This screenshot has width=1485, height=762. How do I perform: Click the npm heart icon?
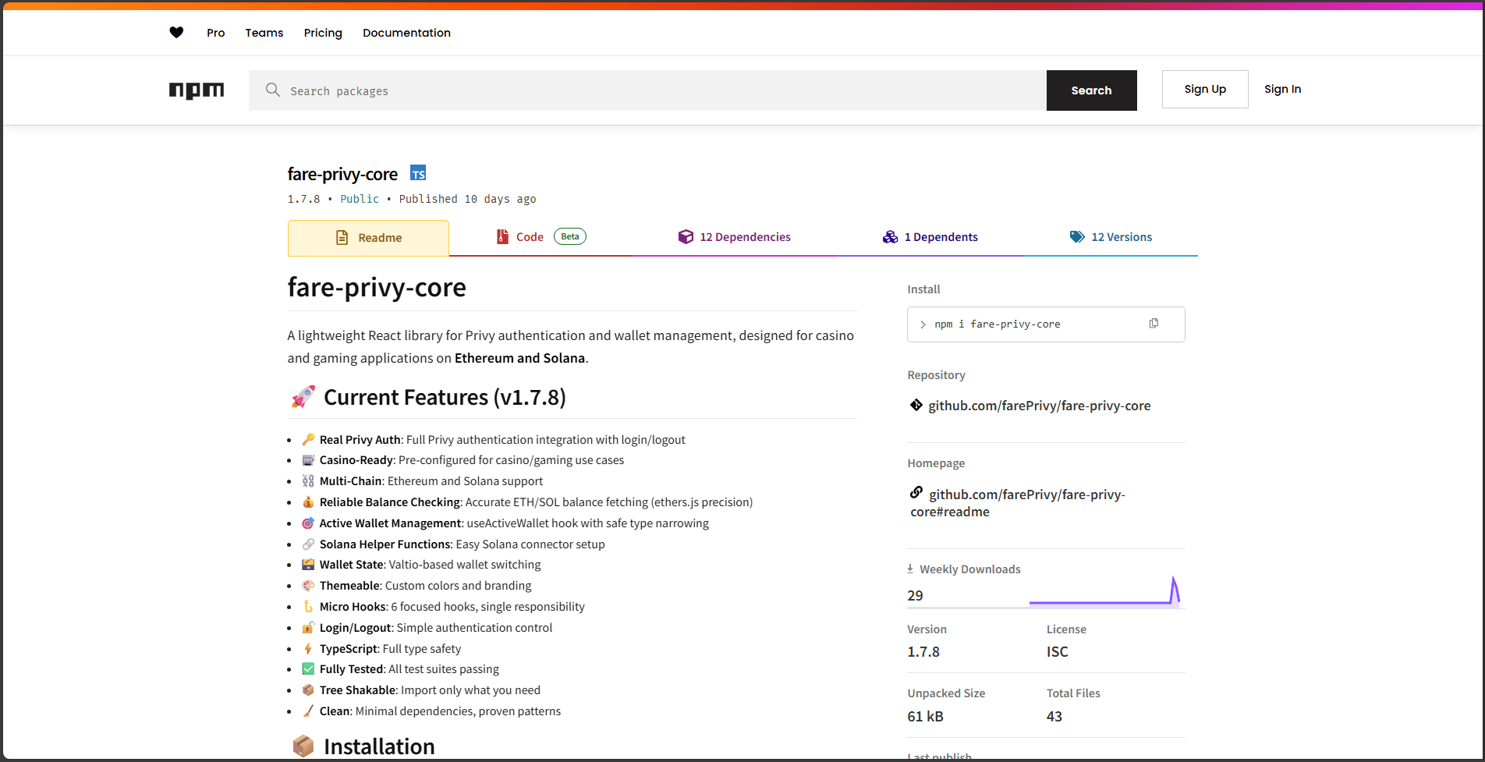pos(176,33)
